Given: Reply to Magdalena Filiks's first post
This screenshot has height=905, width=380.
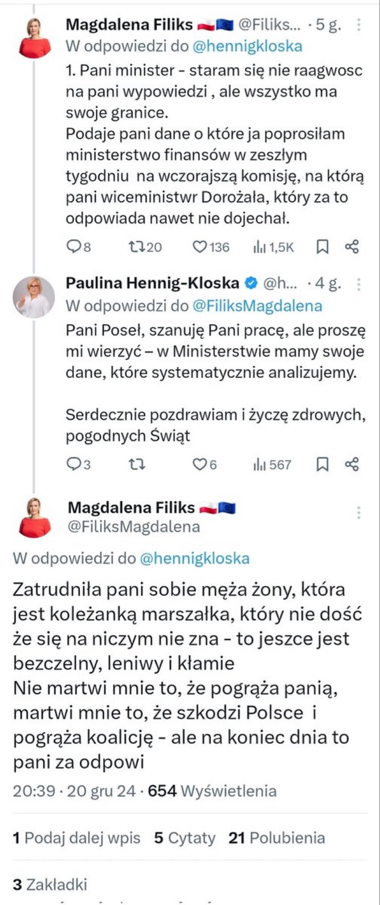Looking at the screenshot, I should [x=73, y=247].
